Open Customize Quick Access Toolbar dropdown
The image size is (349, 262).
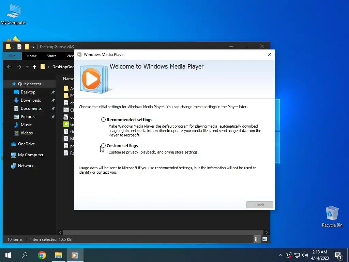point(33,46)
